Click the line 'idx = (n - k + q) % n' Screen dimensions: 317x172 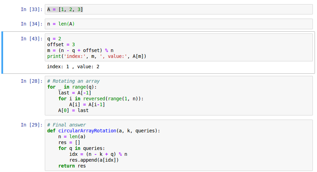98,154
